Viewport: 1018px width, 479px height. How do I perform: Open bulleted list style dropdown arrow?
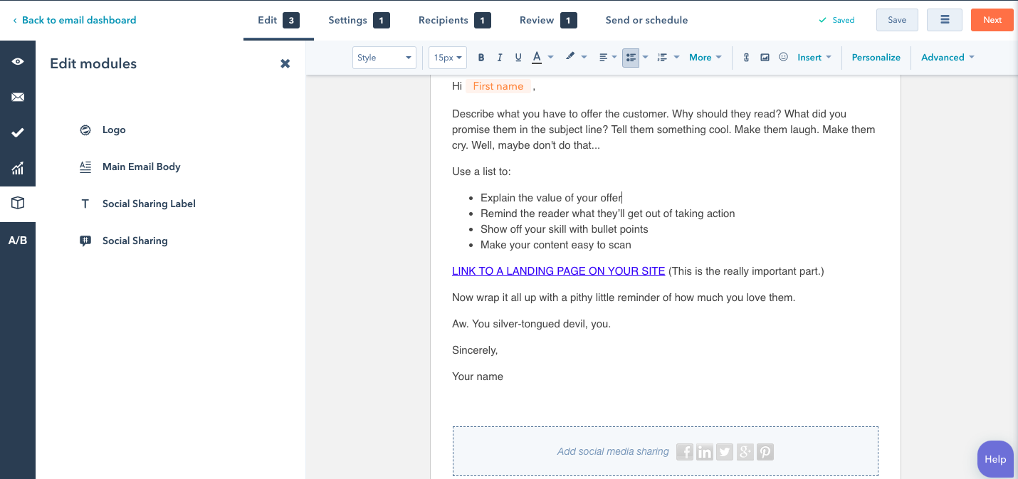click(646, 58)
